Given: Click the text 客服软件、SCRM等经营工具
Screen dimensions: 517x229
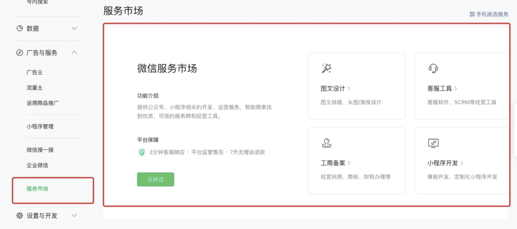Looking at the screenshot, I should pos(461,102).
